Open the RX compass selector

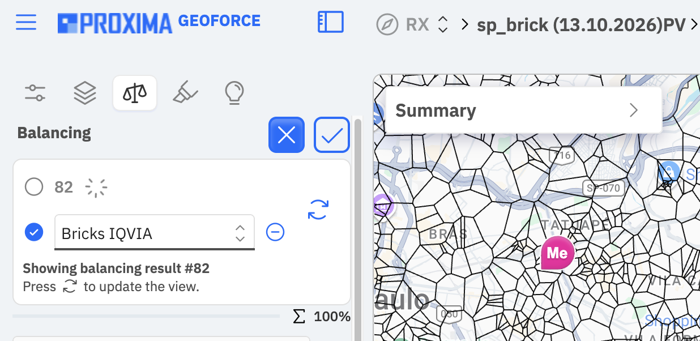(412, 24)
